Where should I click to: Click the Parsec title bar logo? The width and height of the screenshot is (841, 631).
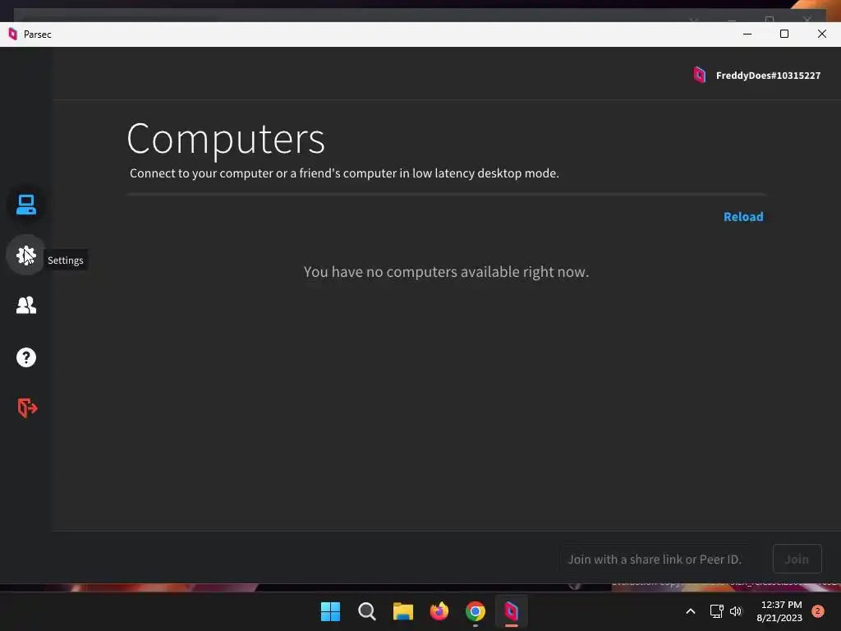[13, 35]
